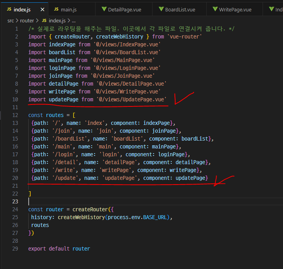283x269 pixels.
Task: Click '@/views/BoardList.vue' import path
Action: (x=127, y=52)
